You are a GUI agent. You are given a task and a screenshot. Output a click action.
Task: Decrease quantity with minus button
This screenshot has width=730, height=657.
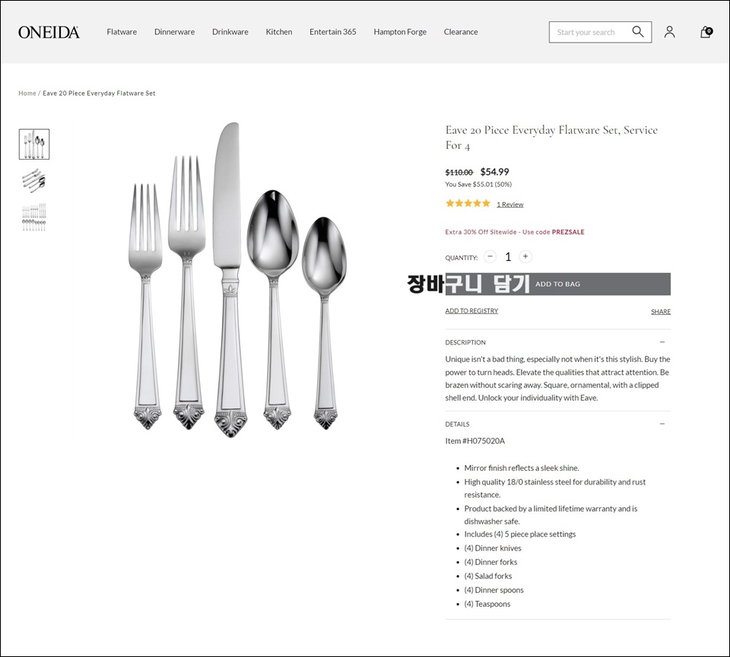point(490,256)
